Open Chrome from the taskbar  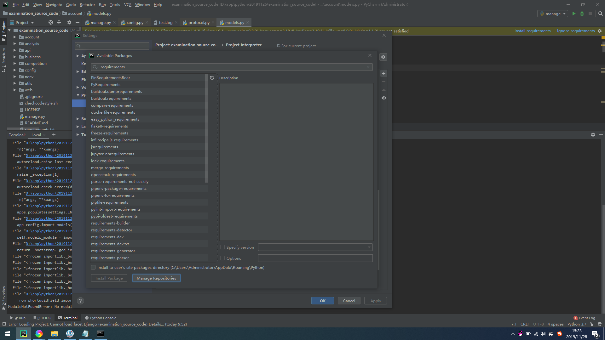point(39,334)
